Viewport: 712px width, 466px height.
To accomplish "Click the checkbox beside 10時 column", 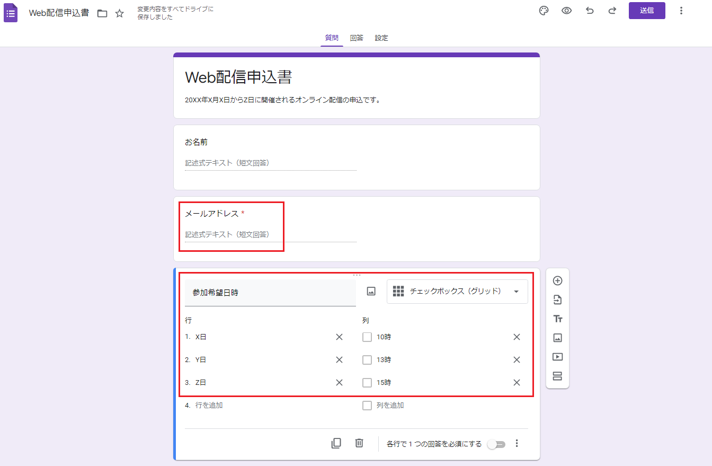I will point(367,337).
